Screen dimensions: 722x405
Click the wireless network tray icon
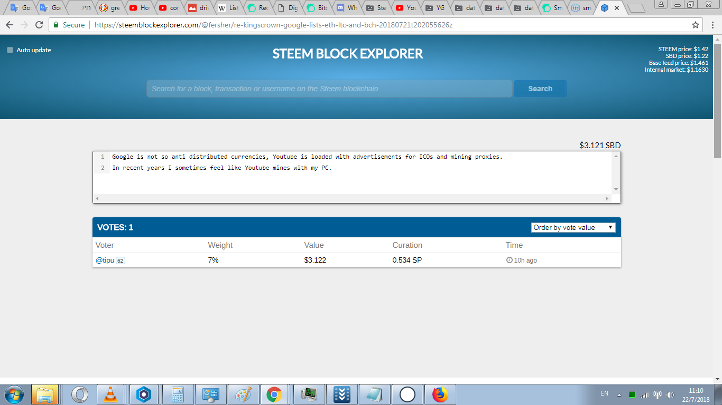[658, 394]
